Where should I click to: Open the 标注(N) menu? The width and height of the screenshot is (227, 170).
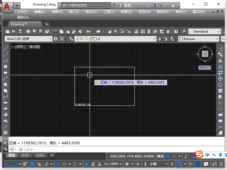tap(144, 12)
